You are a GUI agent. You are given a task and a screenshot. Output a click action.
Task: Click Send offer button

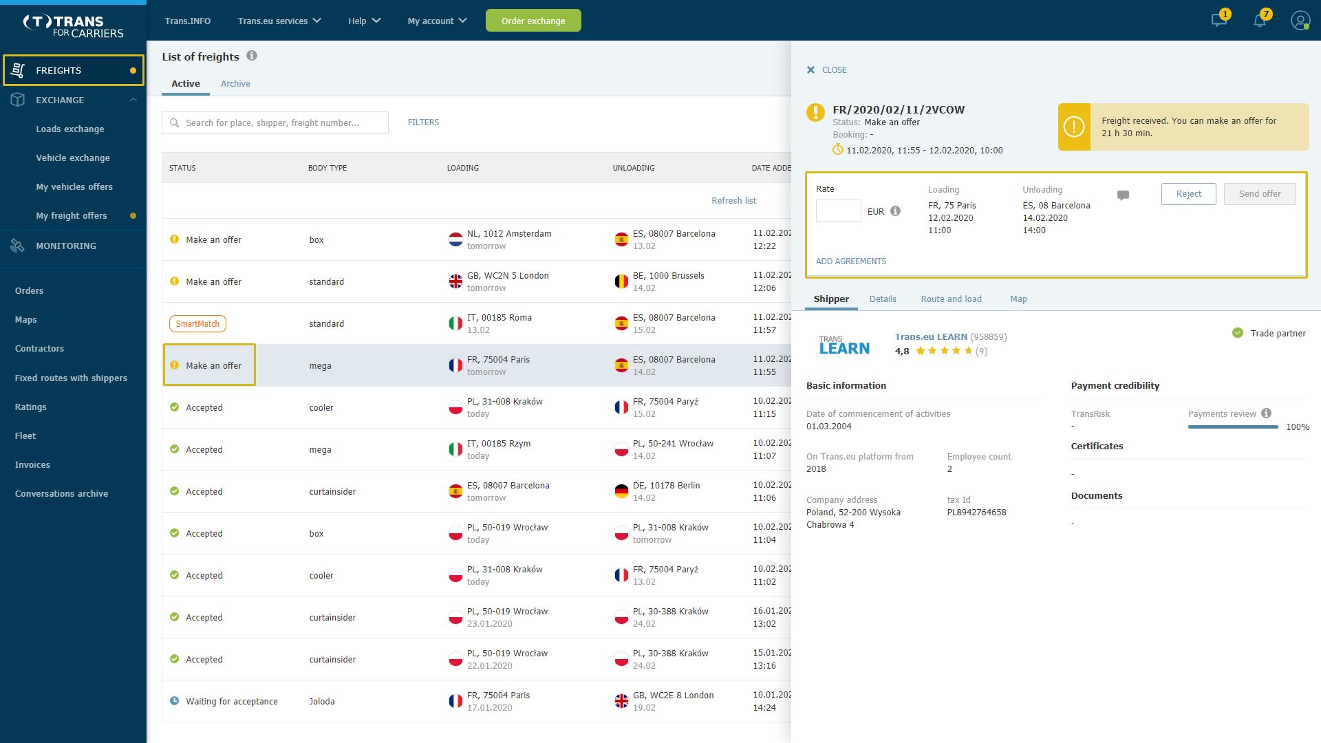[1259, 194]
